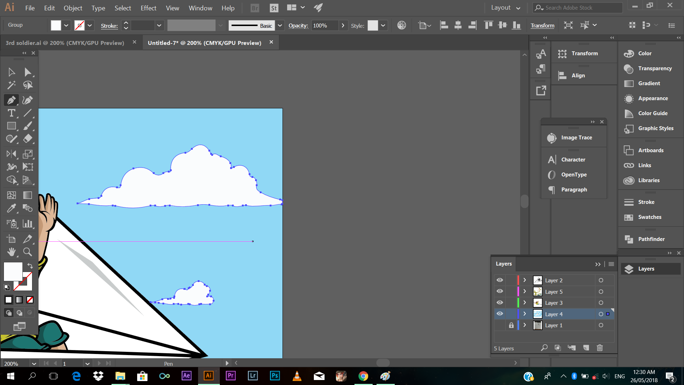684x385 pixels.
Task: Open the Object menu
Action: (73, 8)
